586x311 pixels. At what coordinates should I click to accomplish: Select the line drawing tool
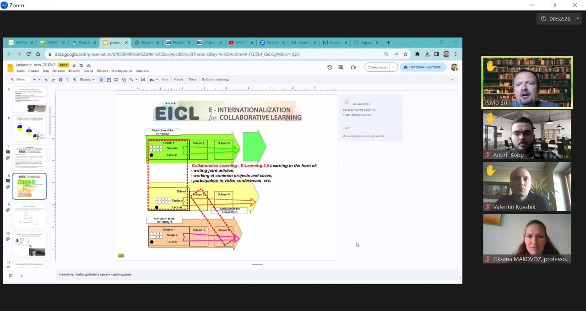click(x=131, y=80)
